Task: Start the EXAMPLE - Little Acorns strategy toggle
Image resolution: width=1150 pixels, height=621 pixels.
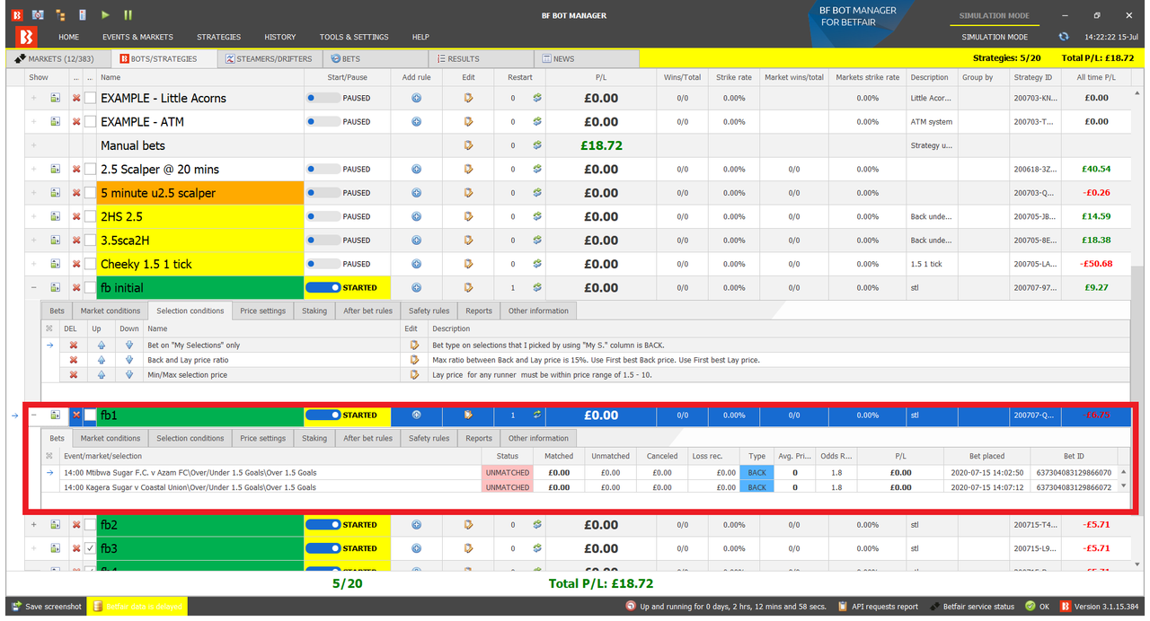Action: [323, 98]
